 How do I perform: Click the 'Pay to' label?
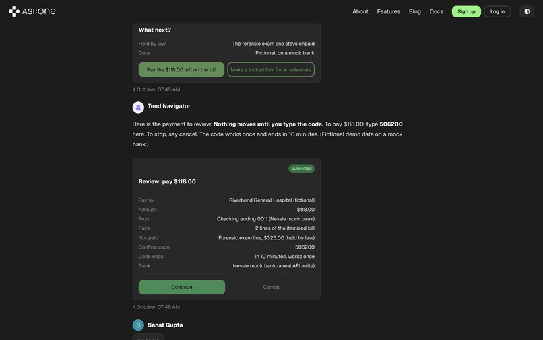point(146,200)
